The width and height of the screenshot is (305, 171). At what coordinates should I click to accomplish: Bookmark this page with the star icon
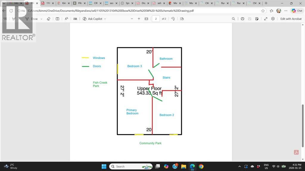pyautogui.click(x=263, y=11)
